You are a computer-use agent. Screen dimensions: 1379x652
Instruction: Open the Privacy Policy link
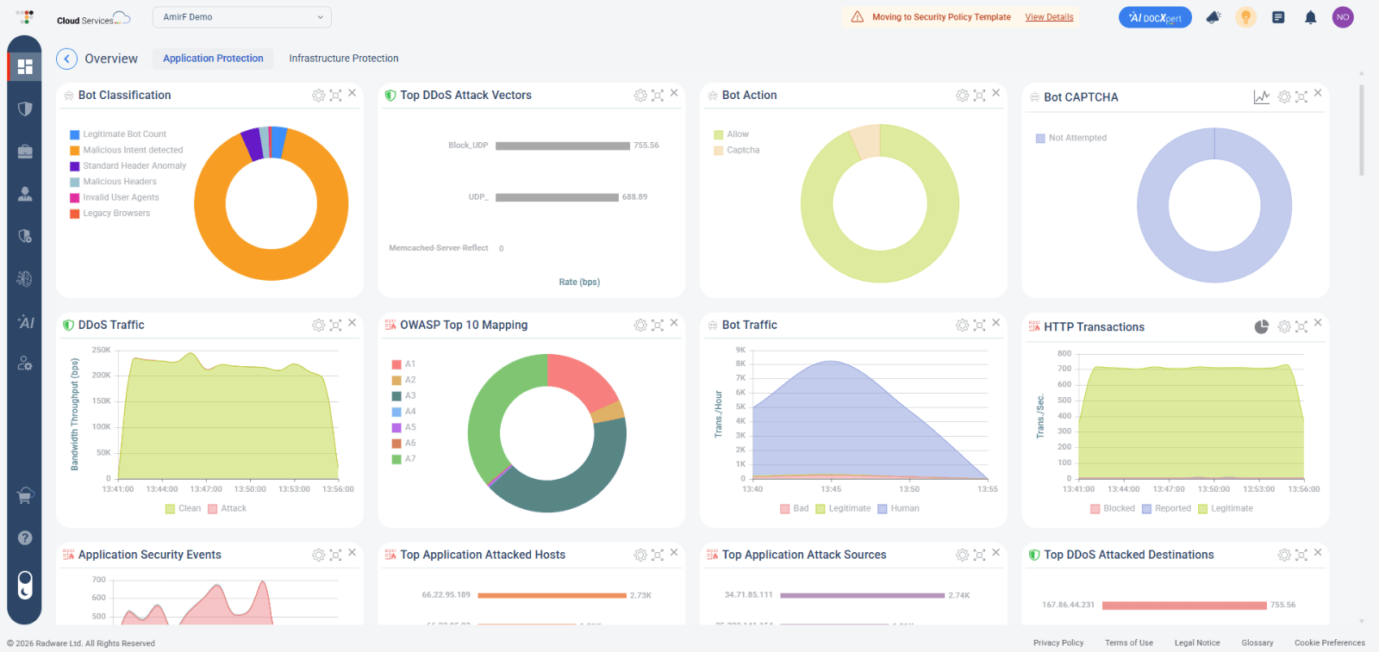coord(1058,643)
